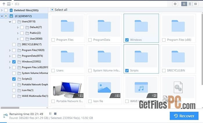Select Portable Network Graph... in the tree
This screenshot has height=123, width=203.
[35, 85]
